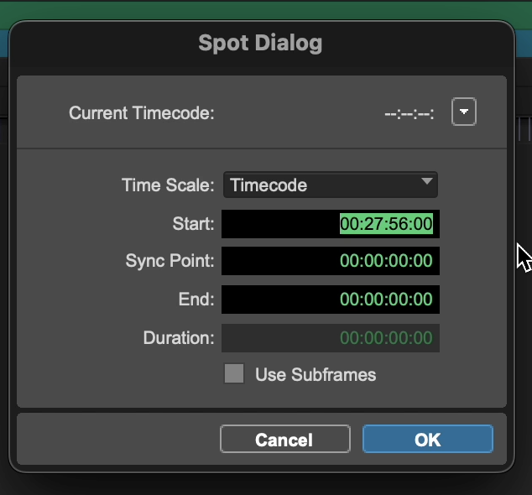Click the End label
This screenshot has height=495, width=532.
click(199, 300)
